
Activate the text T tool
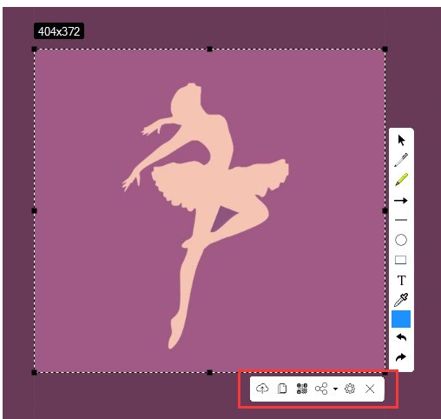(x=401, y=280)
